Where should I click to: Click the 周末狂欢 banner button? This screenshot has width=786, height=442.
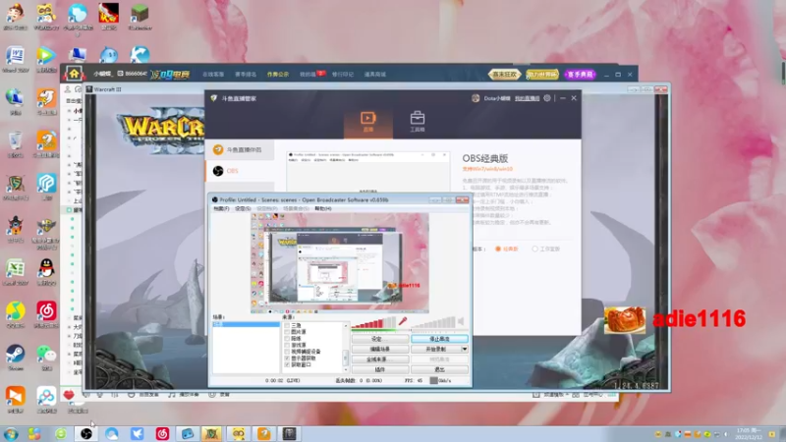[x=504, y=75]
